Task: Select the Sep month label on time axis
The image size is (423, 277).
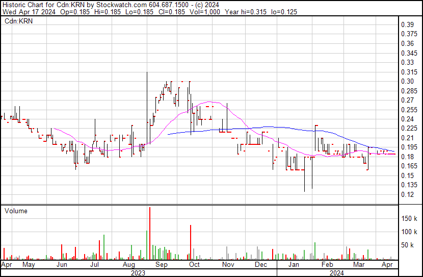Action: [161, 265]
